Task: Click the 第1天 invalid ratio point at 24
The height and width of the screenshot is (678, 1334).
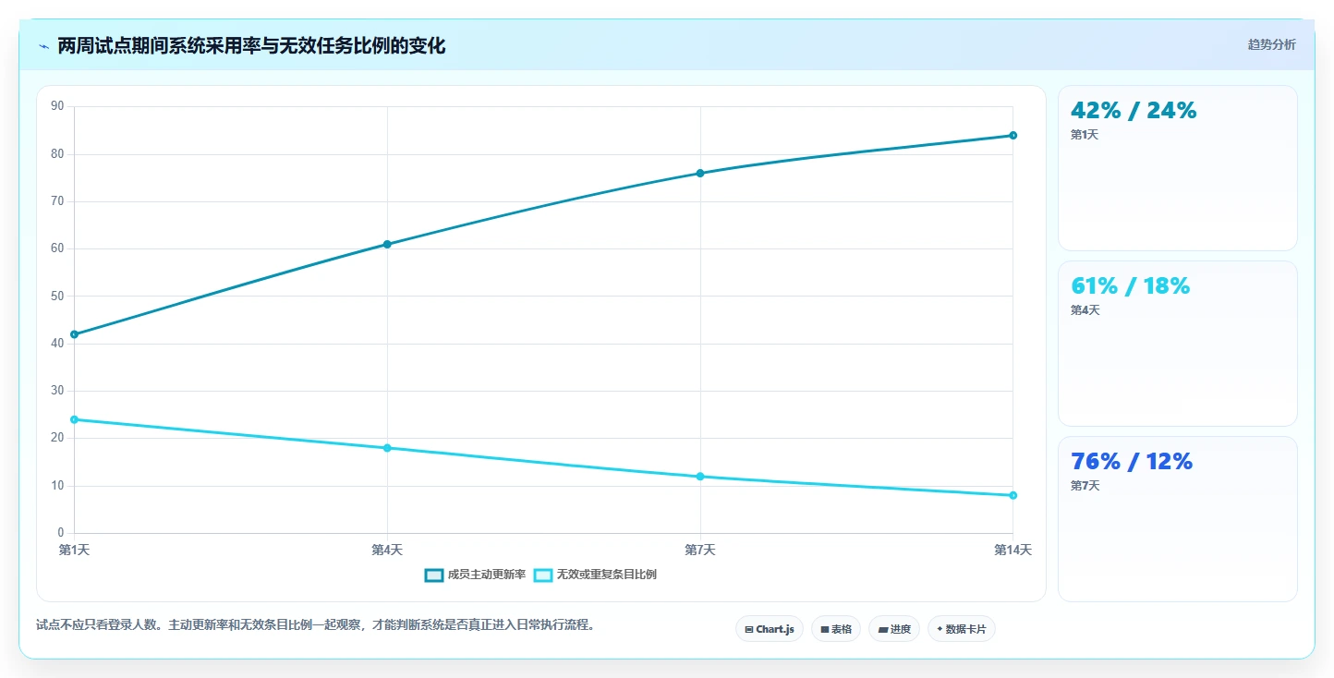Action: point(74,419)
